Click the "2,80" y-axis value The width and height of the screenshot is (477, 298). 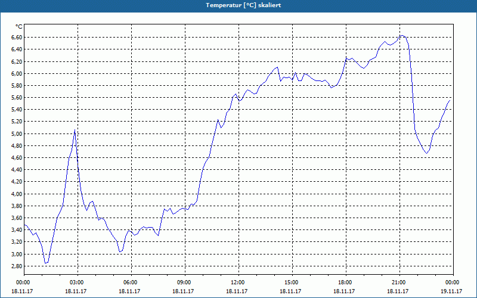(17, 266)
